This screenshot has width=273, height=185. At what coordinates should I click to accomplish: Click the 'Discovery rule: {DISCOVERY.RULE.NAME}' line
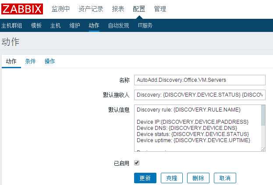click(188, 110)
